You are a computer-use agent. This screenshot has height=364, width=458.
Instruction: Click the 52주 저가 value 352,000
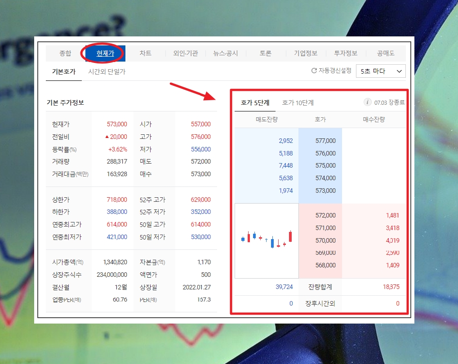tap(200, 212)
